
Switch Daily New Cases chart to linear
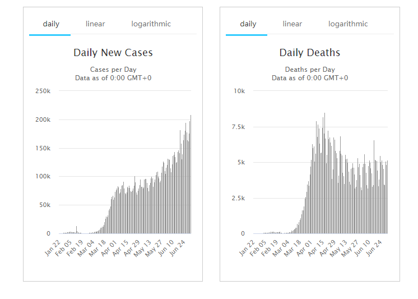[x=95, y=24]
